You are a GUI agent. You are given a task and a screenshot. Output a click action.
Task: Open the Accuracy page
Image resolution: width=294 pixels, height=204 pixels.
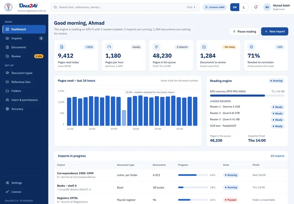click(x=24, y=109)
